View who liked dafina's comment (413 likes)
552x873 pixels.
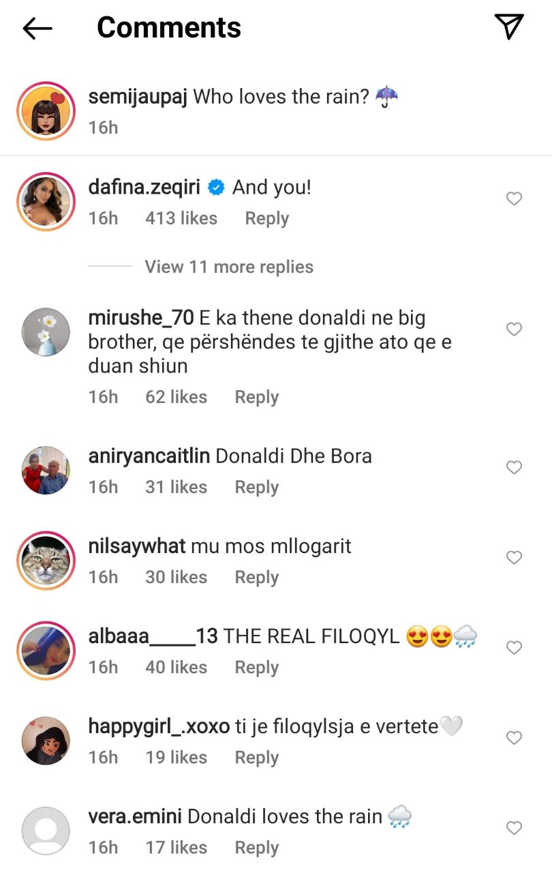pos(181,218)
